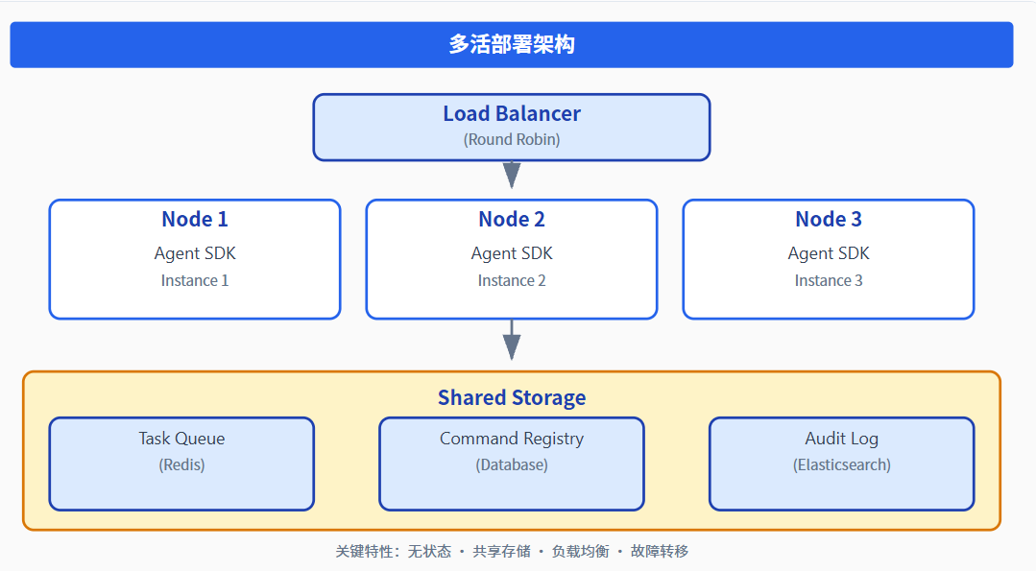The image size is (1036, 571).
Task: Click the (Redis) label
Action: point(181,464)
